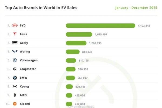162x108 pixels.
Task: Select the AITO logo icon
Action: 15,95
